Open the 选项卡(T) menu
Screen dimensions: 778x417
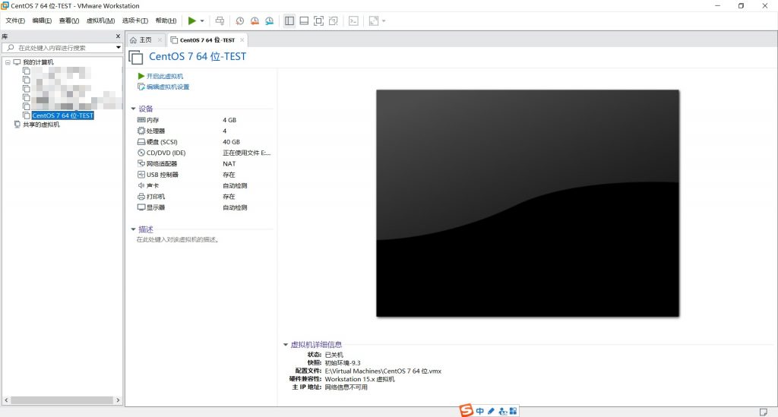coord(135,21)
